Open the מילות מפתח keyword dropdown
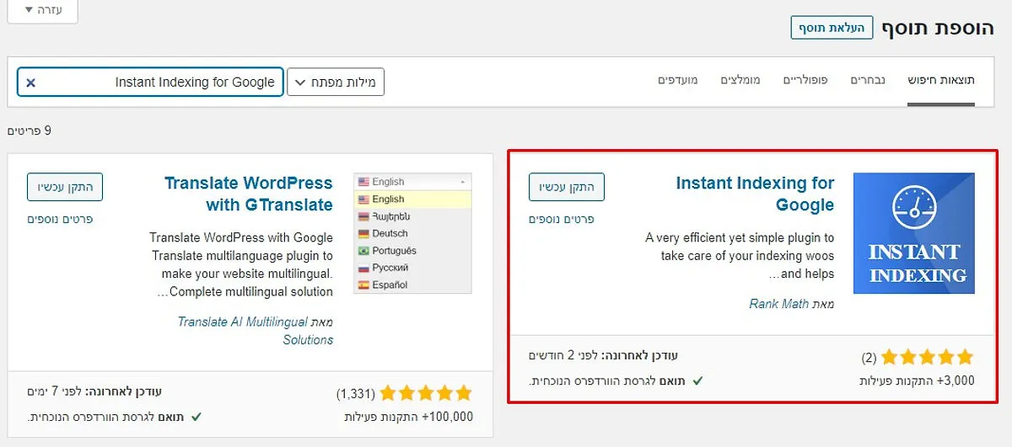This screenshot has height=447, width=1012. 336,82
